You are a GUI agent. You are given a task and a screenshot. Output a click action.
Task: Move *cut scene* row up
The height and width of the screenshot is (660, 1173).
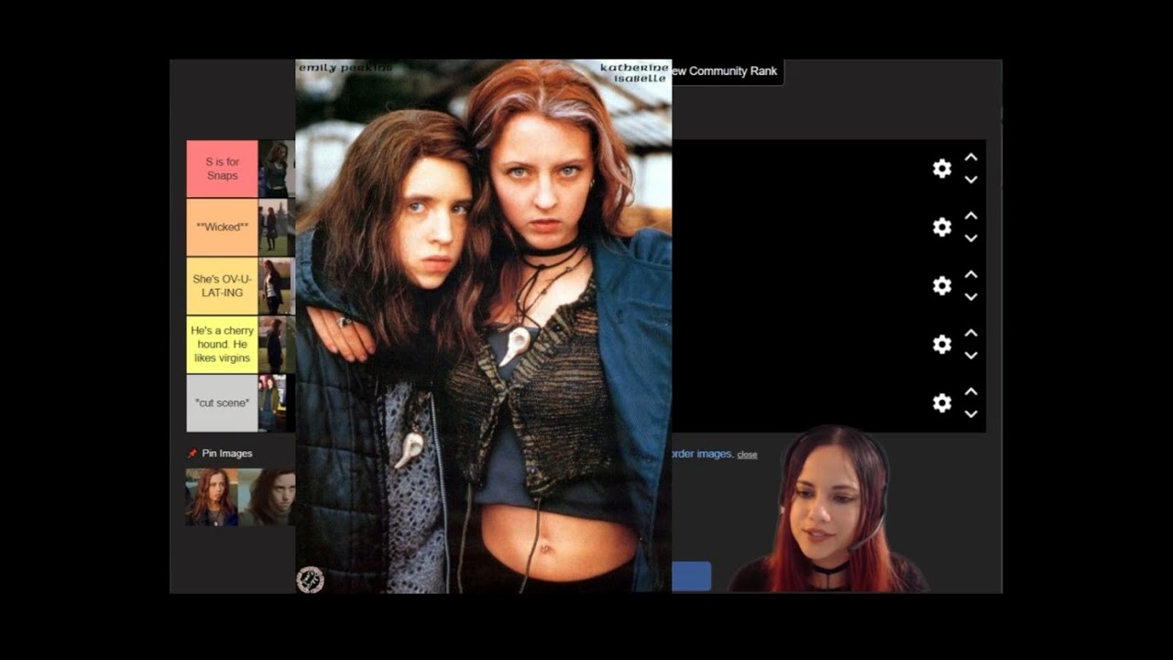(x=971, y=392)
